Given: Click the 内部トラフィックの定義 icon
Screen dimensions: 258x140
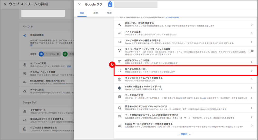Looking at the screenshot, I should 119,62.
